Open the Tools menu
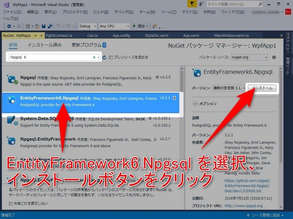This screenshot has width=293, height=219. pyautogui.click(x=169, y=12)
